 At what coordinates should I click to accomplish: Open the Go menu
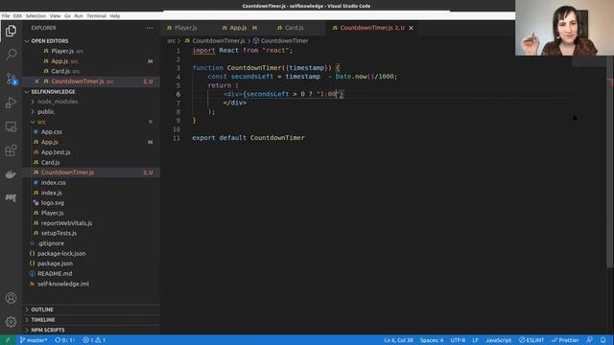67,16
